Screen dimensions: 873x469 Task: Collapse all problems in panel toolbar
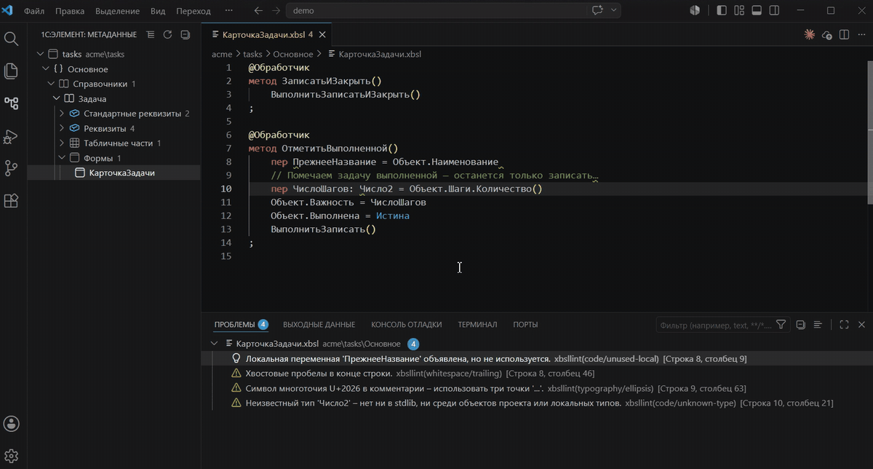click(800, 325)
